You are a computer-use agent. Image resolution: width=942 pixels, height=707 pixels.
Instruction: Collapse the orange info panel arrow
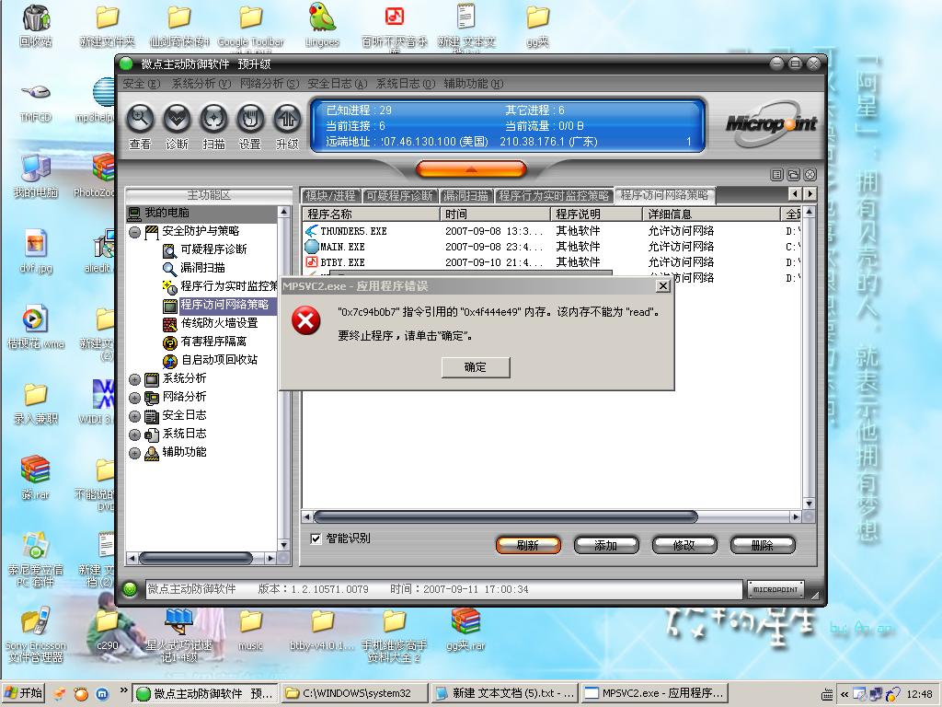coord(471,169)
